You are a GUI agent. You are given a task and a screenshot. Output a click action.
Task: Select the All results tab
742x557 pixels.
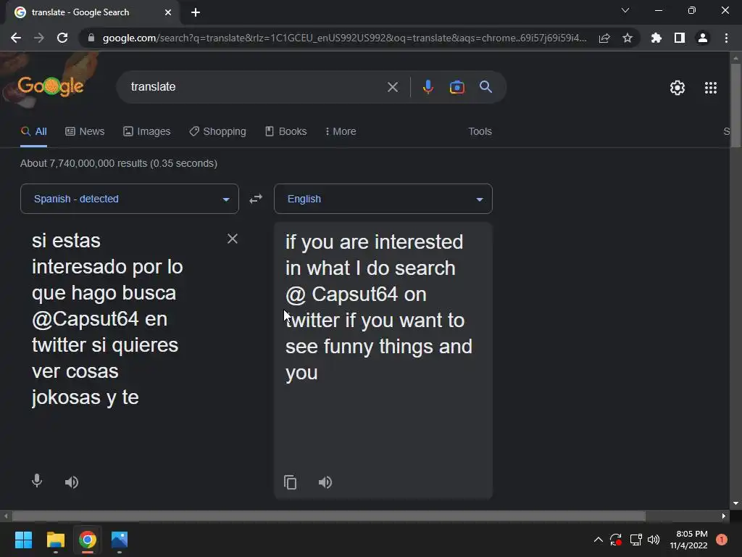point(33,132)
